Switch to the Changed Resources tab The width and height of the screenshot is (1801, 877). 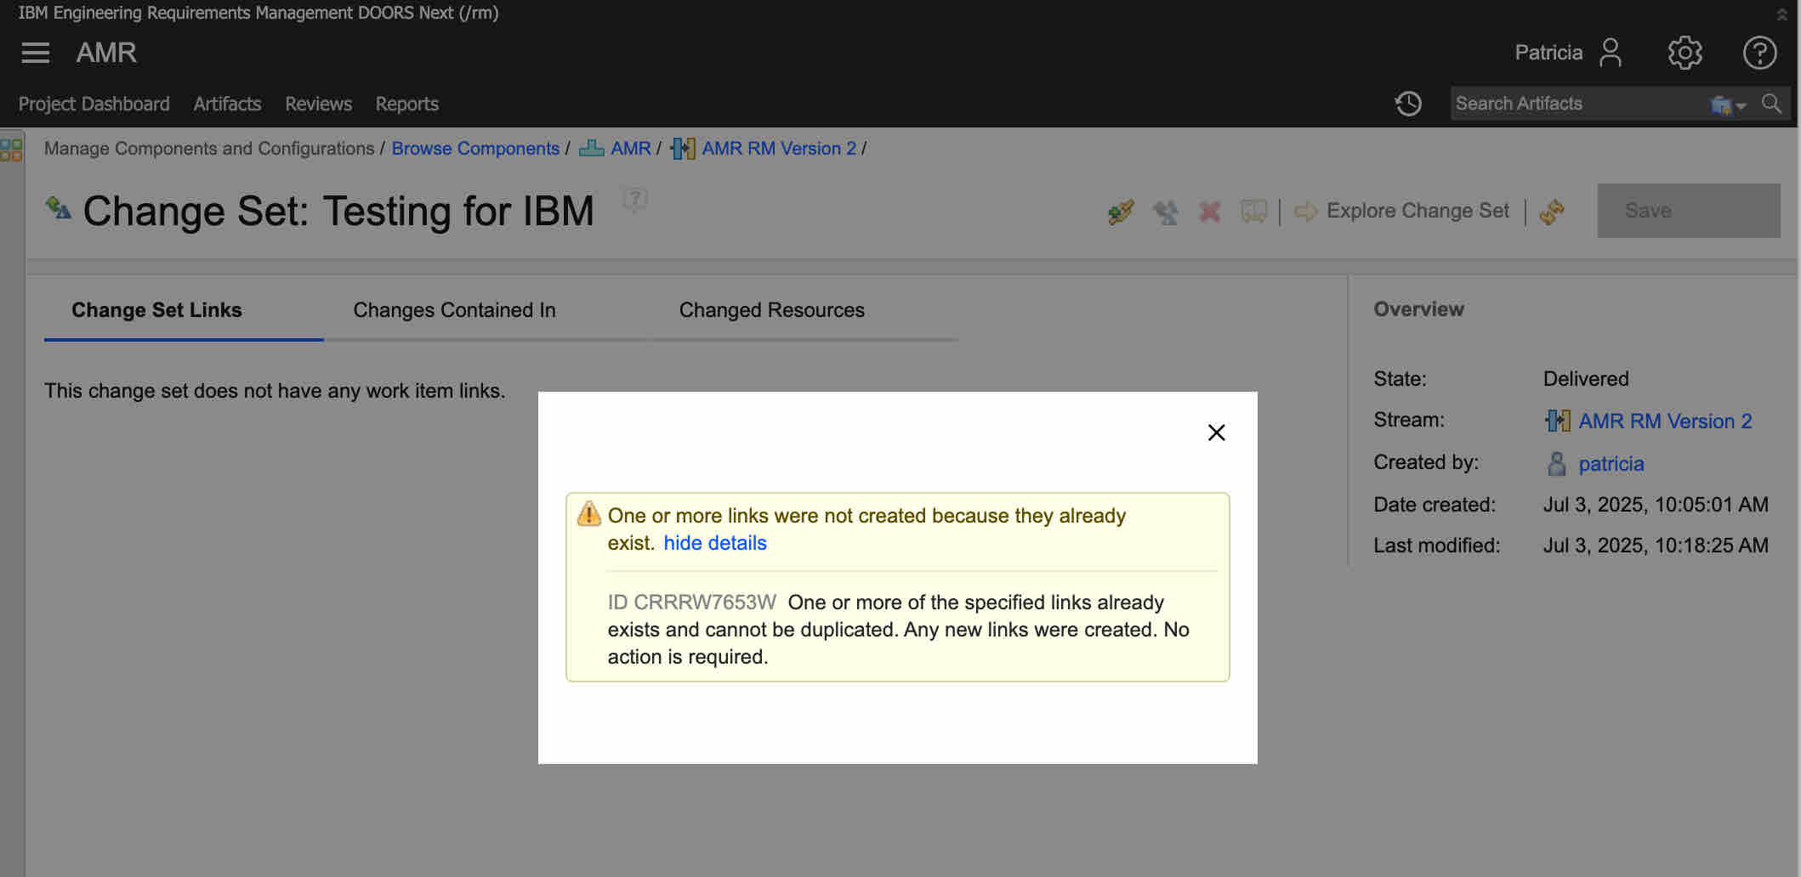click(771, 310)
